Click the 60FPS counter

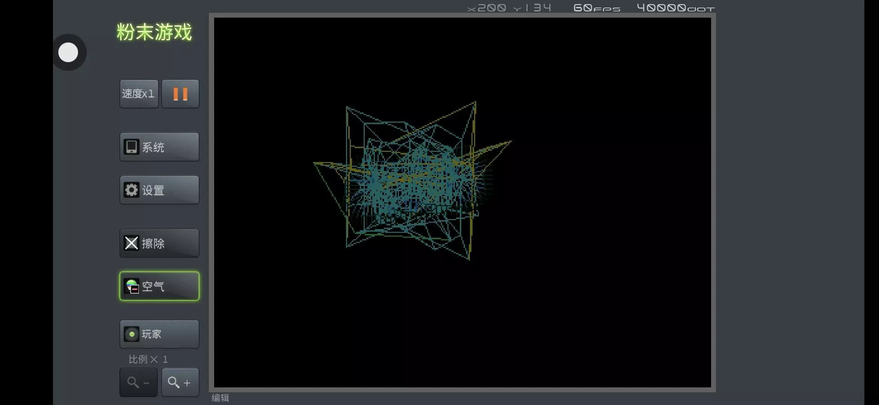click(x=597, y=8)
